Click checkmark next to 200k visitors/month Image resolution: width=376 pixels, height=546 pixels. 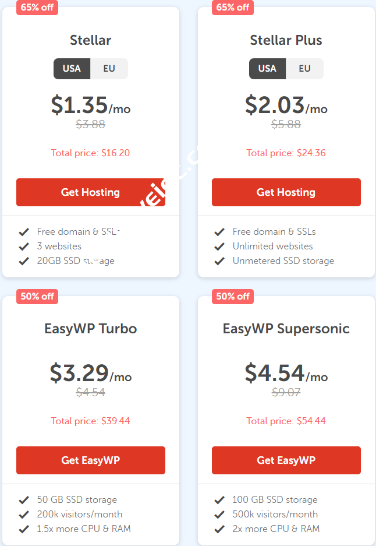coord(24,515)
